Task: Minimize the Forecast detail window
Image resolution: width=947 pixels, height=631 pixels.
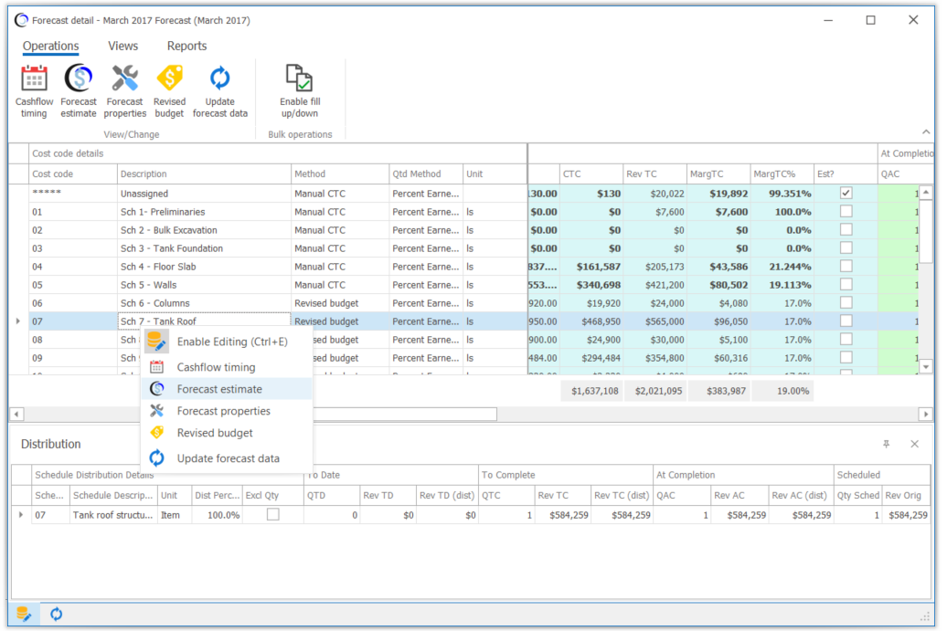Action: (x=828, y=20)
